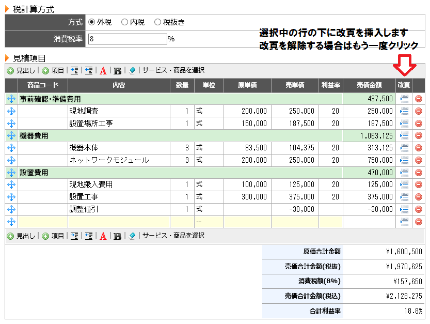Delete the 機器費用 row
This screenshot has height=324, width=430.
419,135
